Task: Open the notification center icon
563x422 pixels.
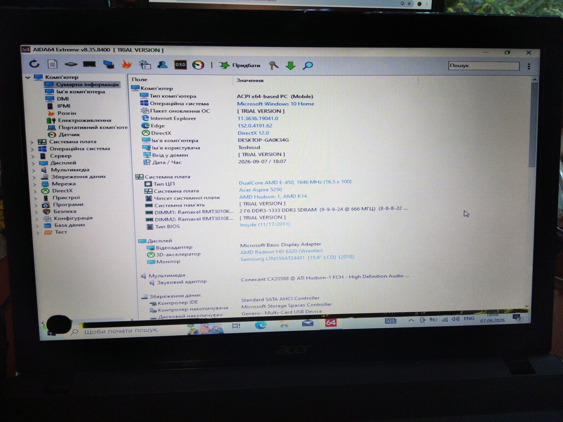Action: coord(517,318)
